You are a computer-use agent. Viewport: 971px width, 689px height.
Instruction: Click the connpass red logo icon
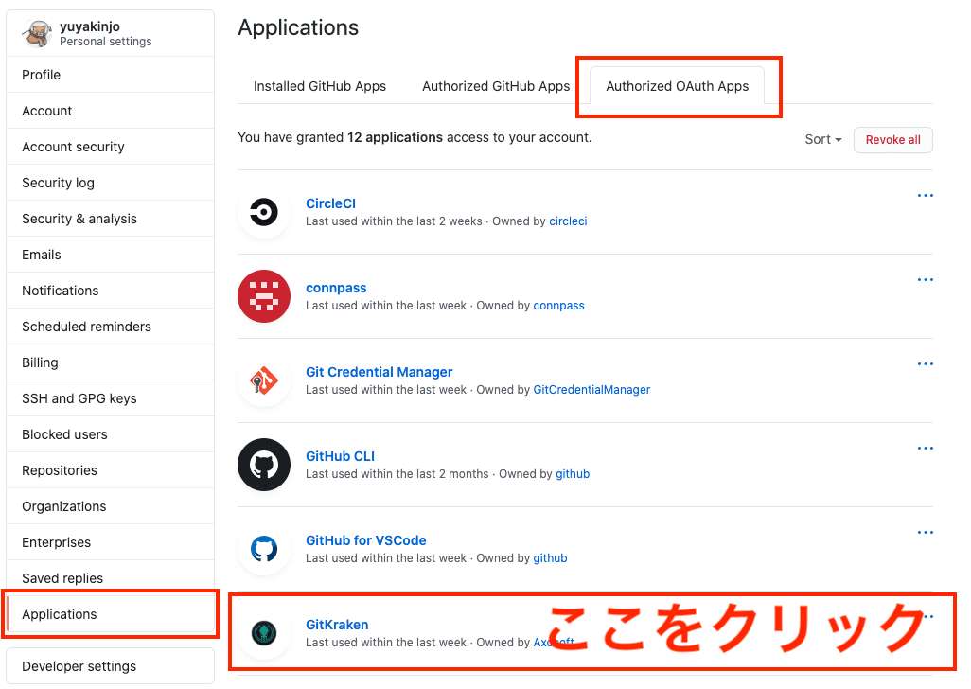pyautogui.click(x=264, y=296)
